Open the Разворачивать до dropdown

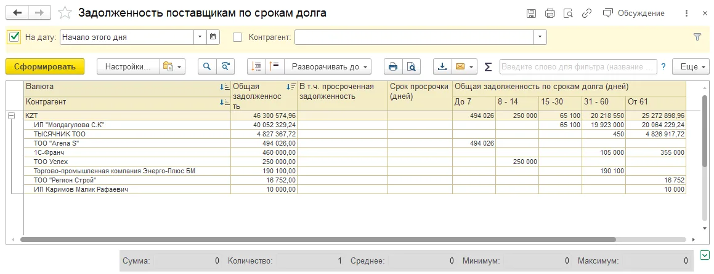(328, 67)
